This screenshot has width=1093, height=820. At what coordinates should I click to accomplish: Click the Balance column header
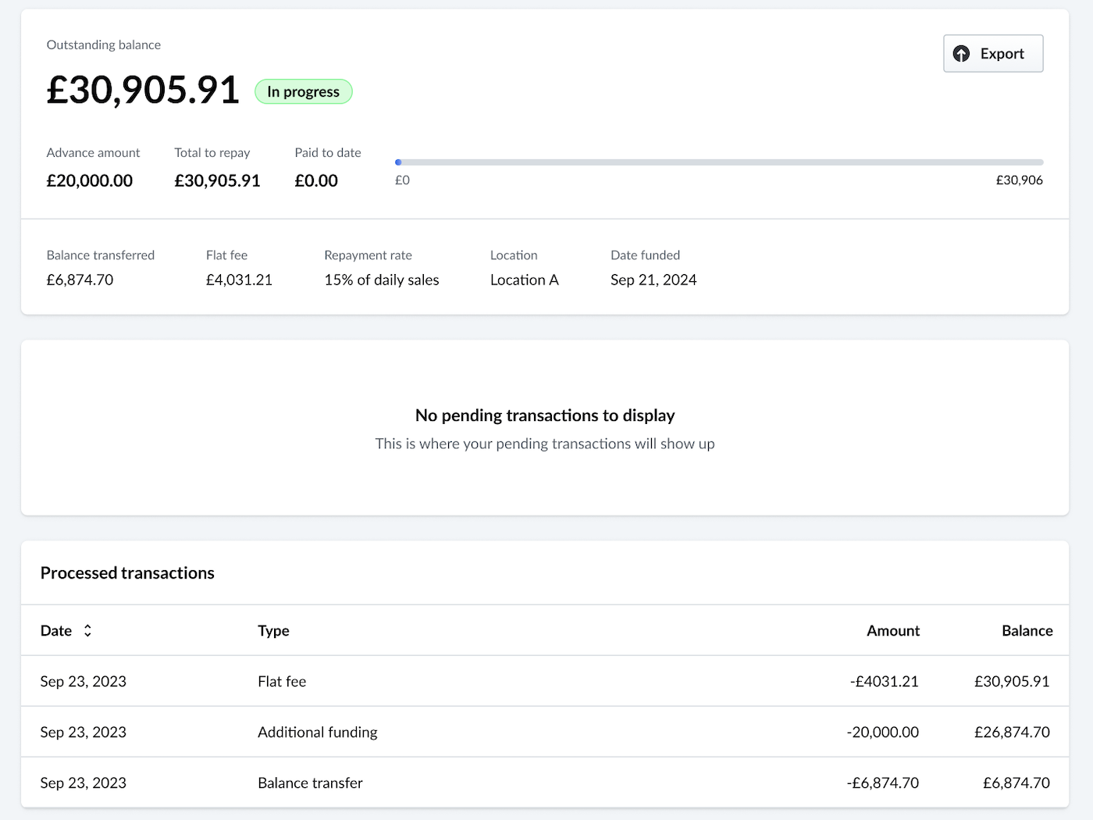1027,630
